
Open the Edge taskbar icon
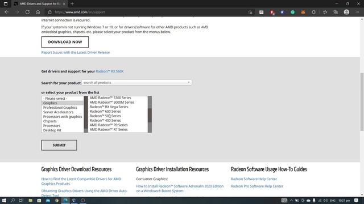65,201
